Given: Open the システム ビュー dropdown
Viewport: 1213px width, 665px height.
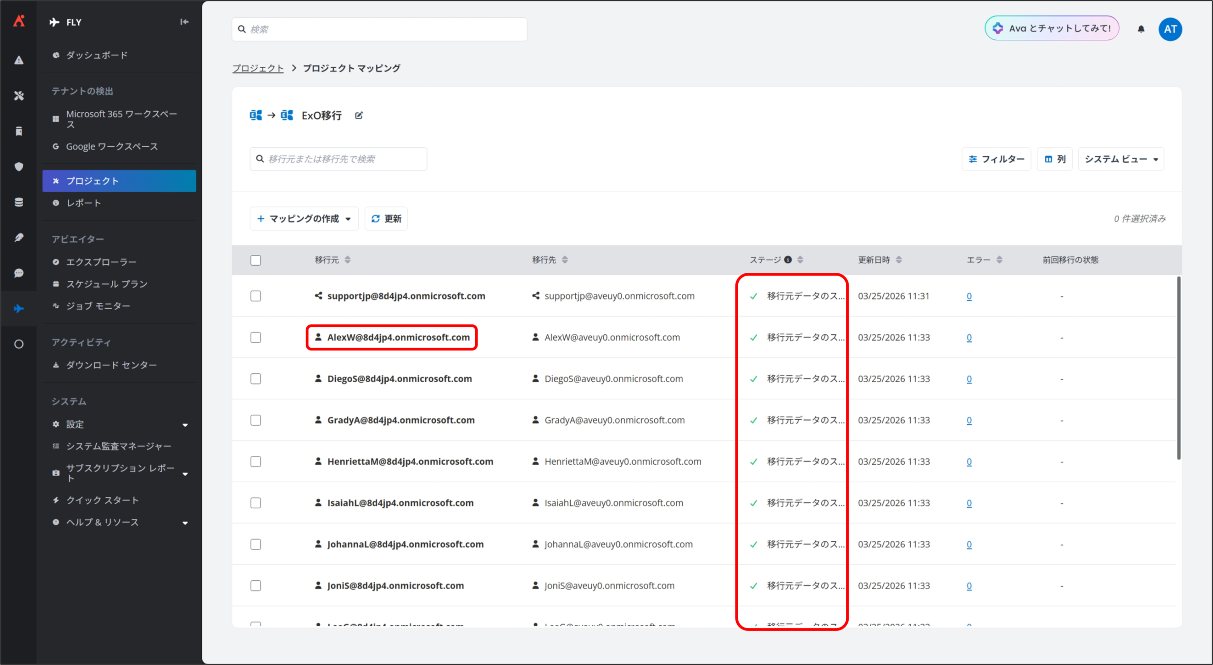Looking at the screenshot, I should (x=1121, y=159).
